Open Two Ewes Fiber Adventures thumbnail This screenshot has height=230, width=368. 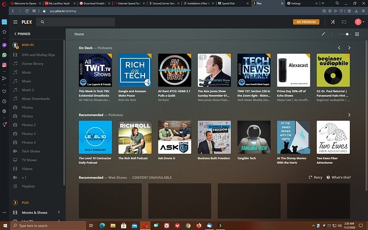pos(333,137)
